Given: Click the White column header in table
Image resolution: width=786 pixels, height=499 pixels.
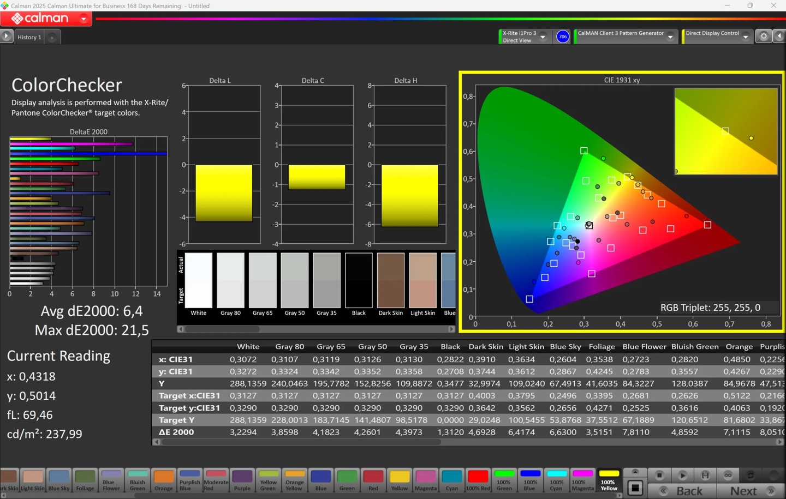Looking at the screenshot, I should tap(248, 346).
